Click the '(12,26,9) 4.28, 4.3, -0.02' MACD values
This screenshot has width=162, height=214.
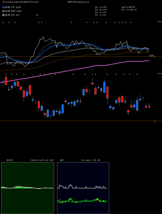tap(41, 160)
